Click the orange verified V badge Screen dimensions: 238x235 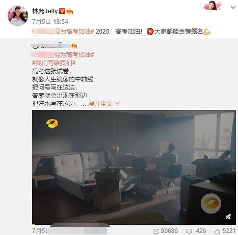(62, 11)
